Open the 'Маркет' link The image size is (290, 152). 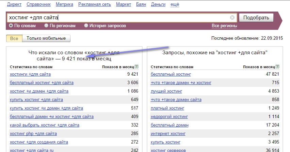[124, 4]
